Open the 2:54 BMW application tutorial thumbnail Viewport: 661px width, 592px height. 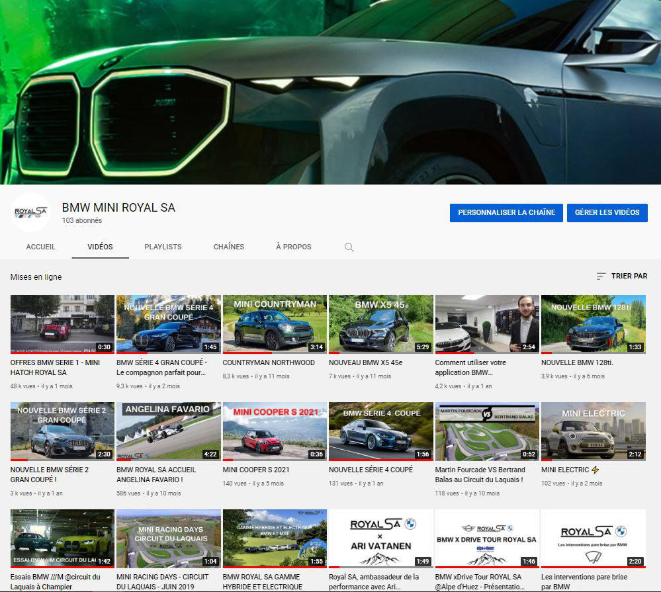(x=488, y=324)
